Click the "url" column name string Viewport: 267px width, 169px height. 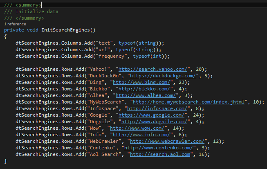point(103,50)
